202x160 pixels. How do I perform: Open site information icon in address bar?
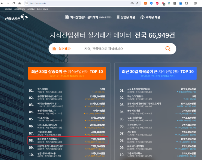pyautogui.click(x=27, y=3)
